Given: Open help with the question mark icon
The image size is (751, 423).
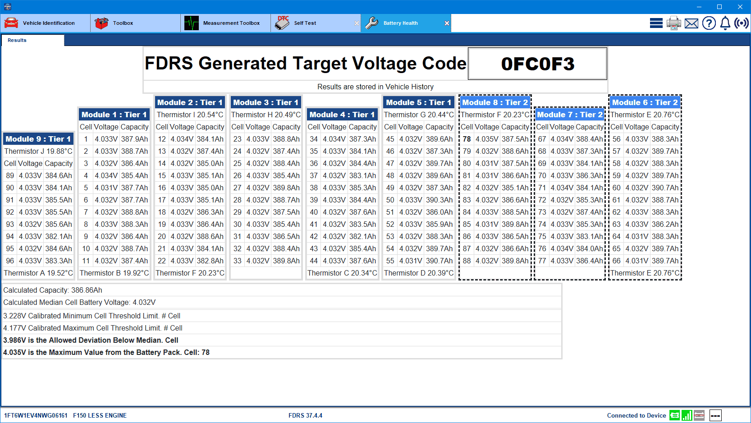Looking at the screenshot, I should click(x=709, y=23).
